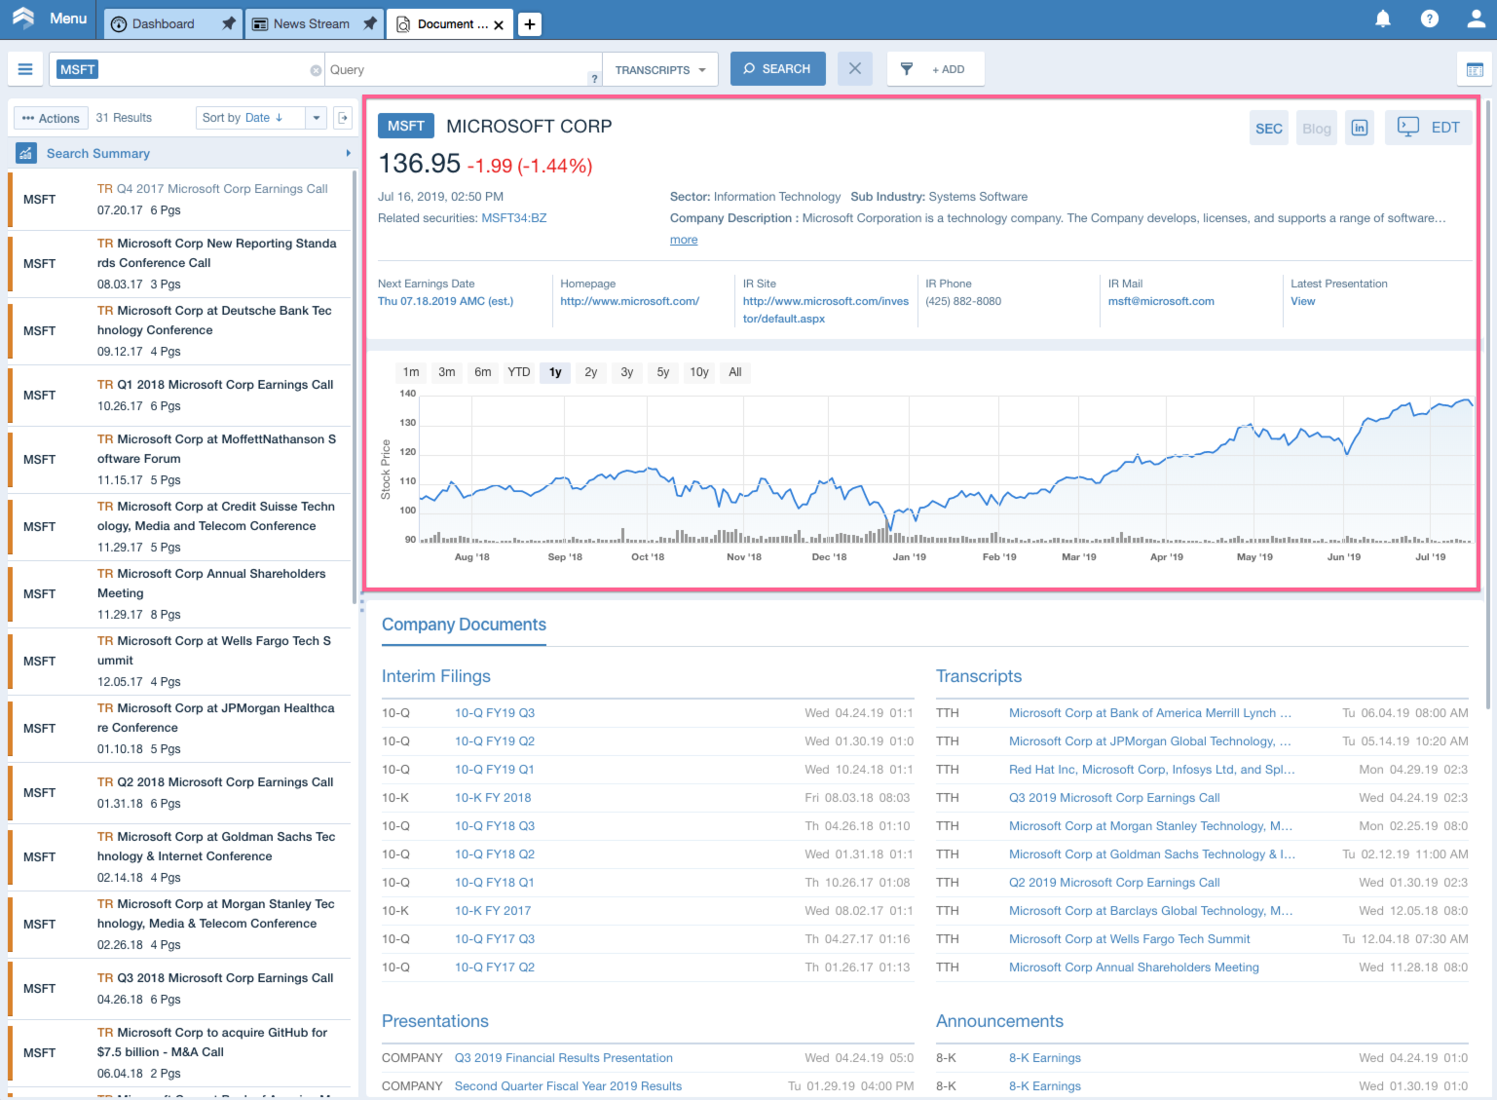Click the more link in company description
Screen dimensions: 1497x1100
pyautogui.click(x=684, y=240)
